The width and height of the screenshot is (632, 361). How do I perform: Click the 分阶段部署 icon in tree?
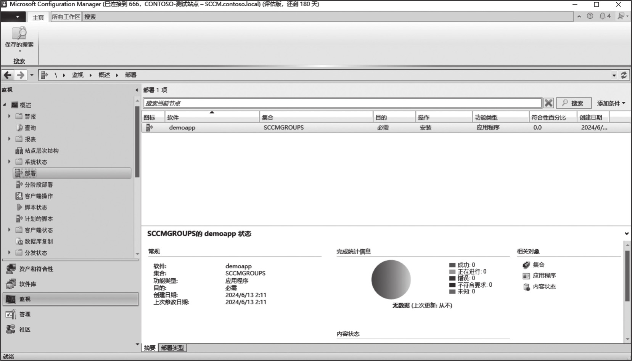click(x=19, y=185)
